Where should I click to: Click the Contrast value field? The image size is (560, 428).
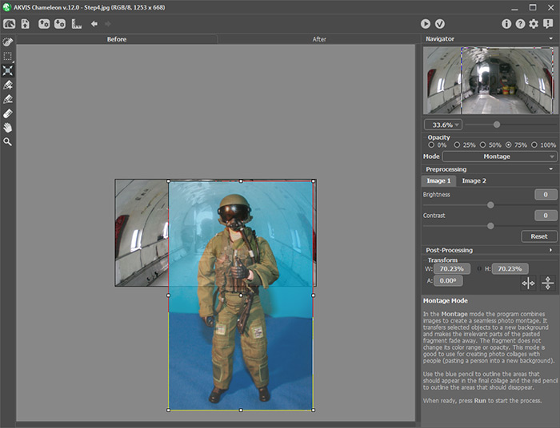[546, 216]
